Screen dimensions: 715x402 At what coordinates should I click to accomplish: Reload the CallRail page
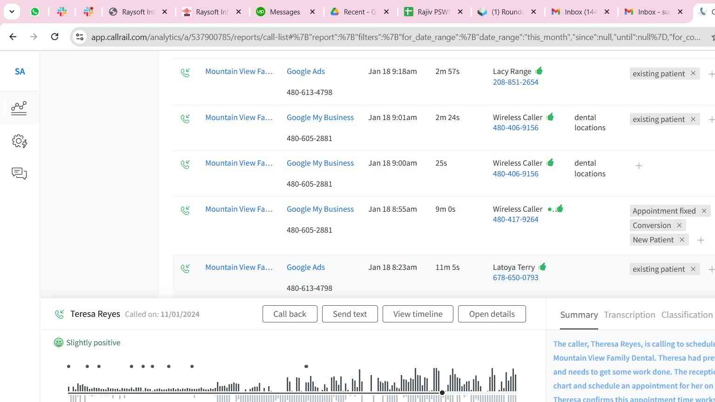54,37
